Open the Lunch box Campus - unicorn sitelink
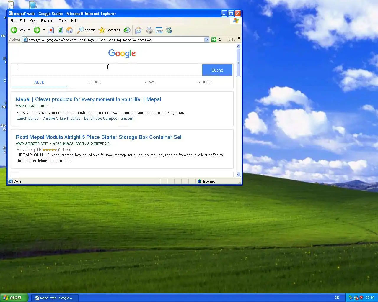The image size is (378, 302). [109, 119]
